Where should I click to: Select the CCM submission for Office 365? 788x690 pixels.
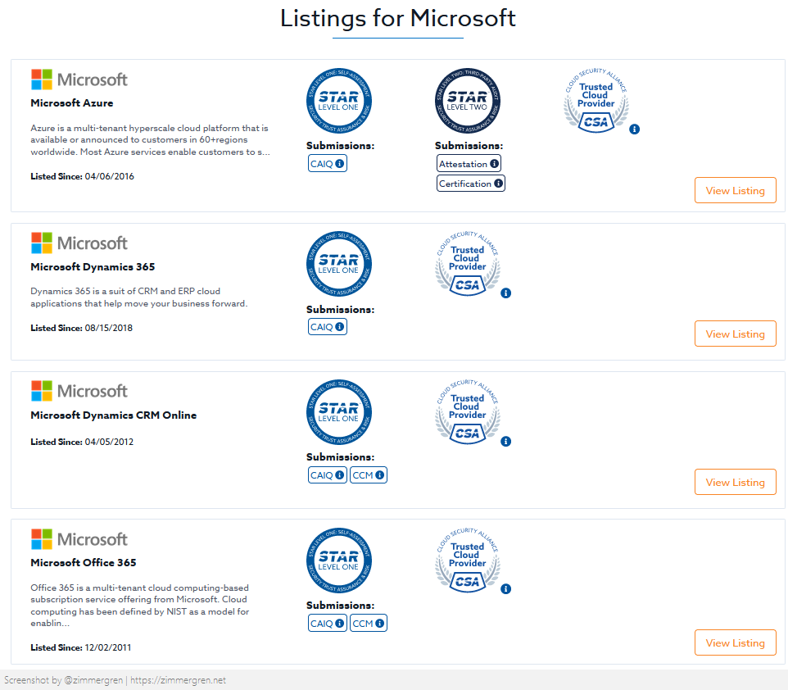tap(368, 624)
